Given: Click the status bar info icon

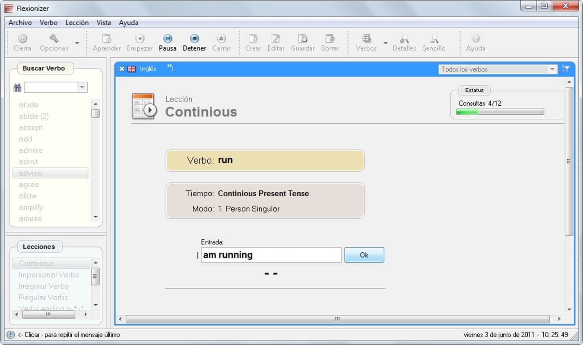Looking at the screenshot, I should (x=11, y=335).
